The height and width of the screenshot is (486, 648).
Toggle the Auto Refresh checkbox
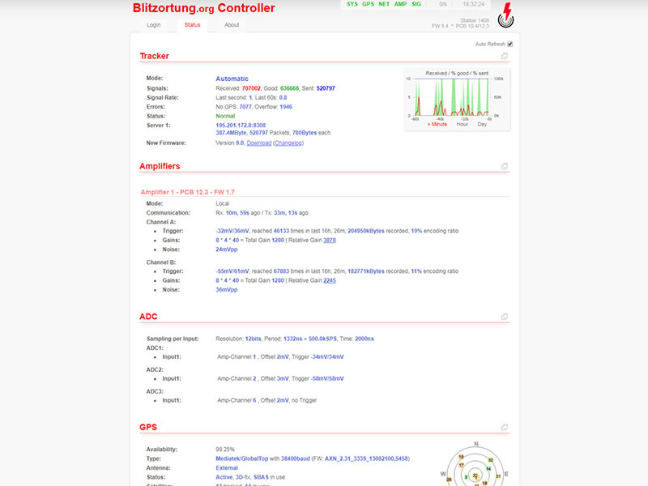[x=510, y=45]
